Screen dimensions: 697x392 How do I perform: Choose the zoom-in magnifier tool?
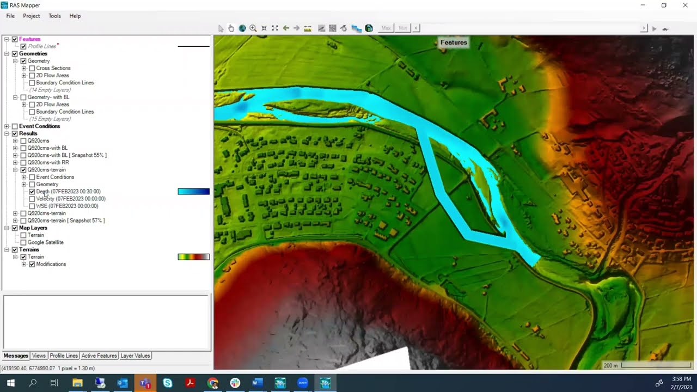click(253, 28)
